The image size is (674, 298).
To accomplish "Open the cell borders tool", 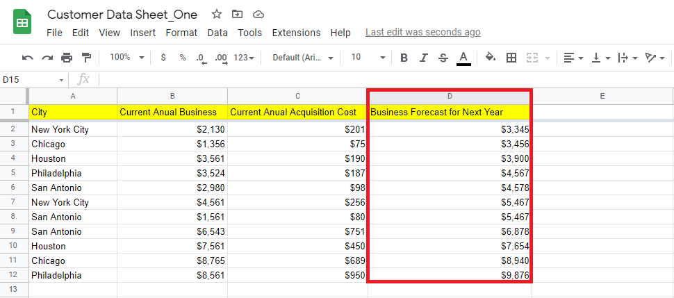I will pyautogui.click(x=511, y=58).
